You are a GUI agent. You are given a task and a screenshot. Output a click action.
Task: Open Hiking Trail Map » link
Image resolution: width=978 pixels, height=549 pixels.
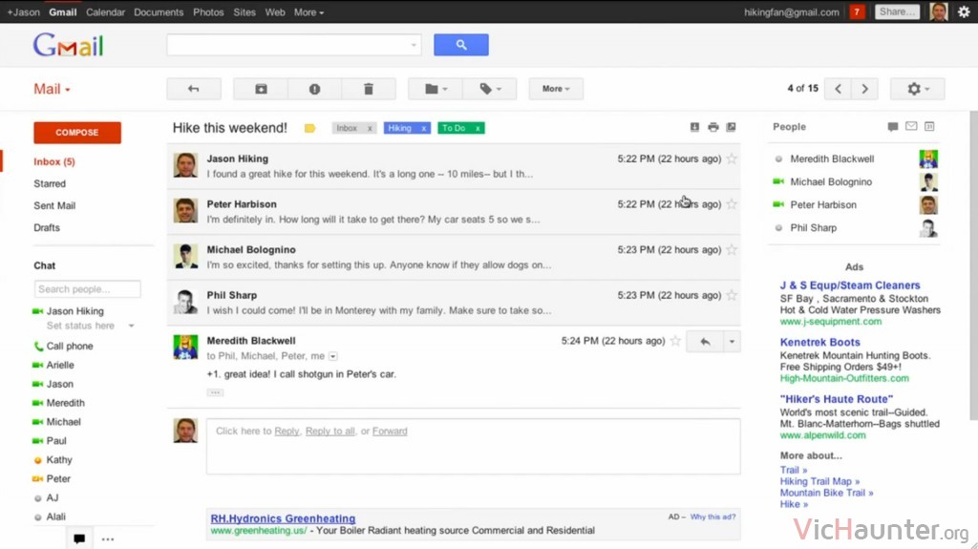tap(819, 481)
